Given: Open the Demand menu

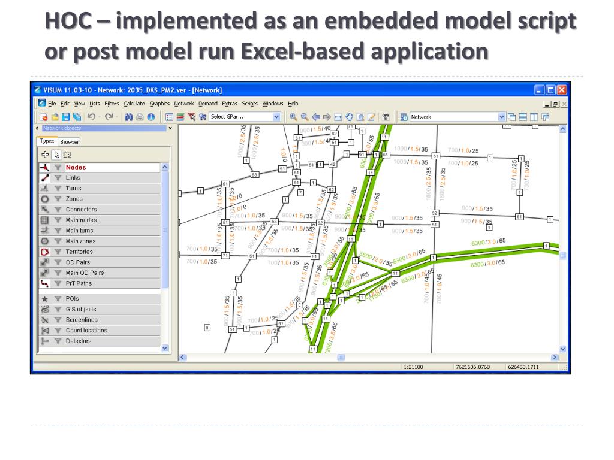Looking at the screenshot, I should [x=208, y=104].
